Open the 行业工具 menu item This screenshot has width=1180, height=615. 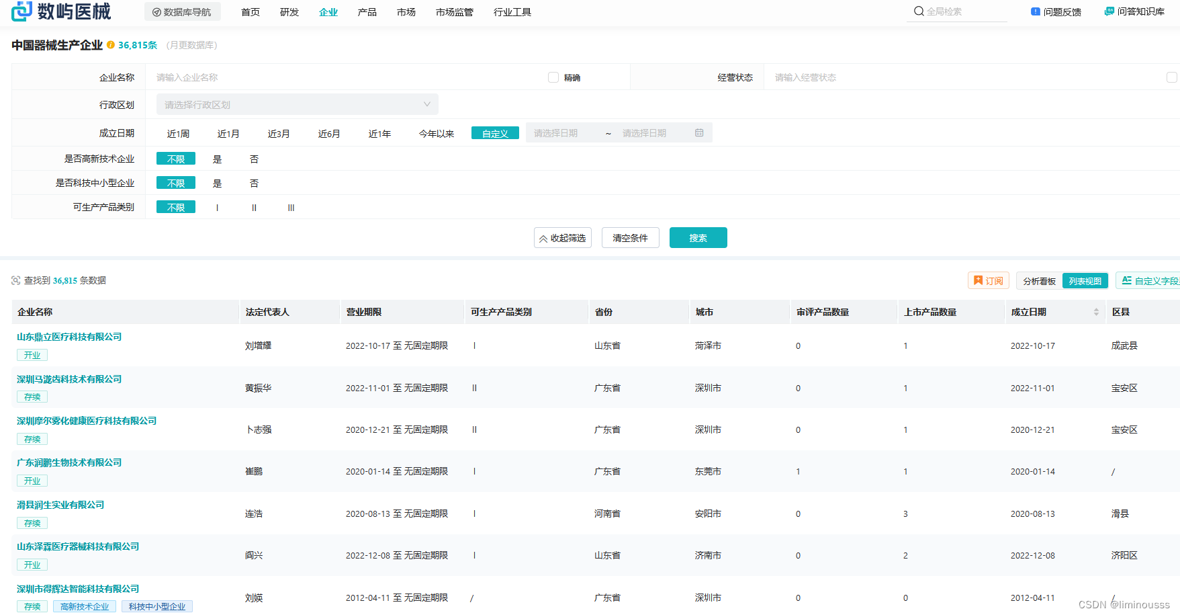click(512, 12)
